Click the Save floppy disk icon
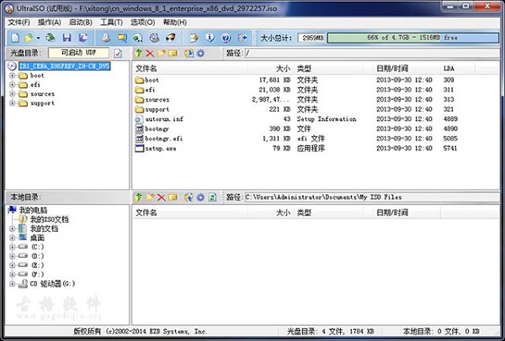Viewport: 505px width, 341px height. [x=67, y=38]
